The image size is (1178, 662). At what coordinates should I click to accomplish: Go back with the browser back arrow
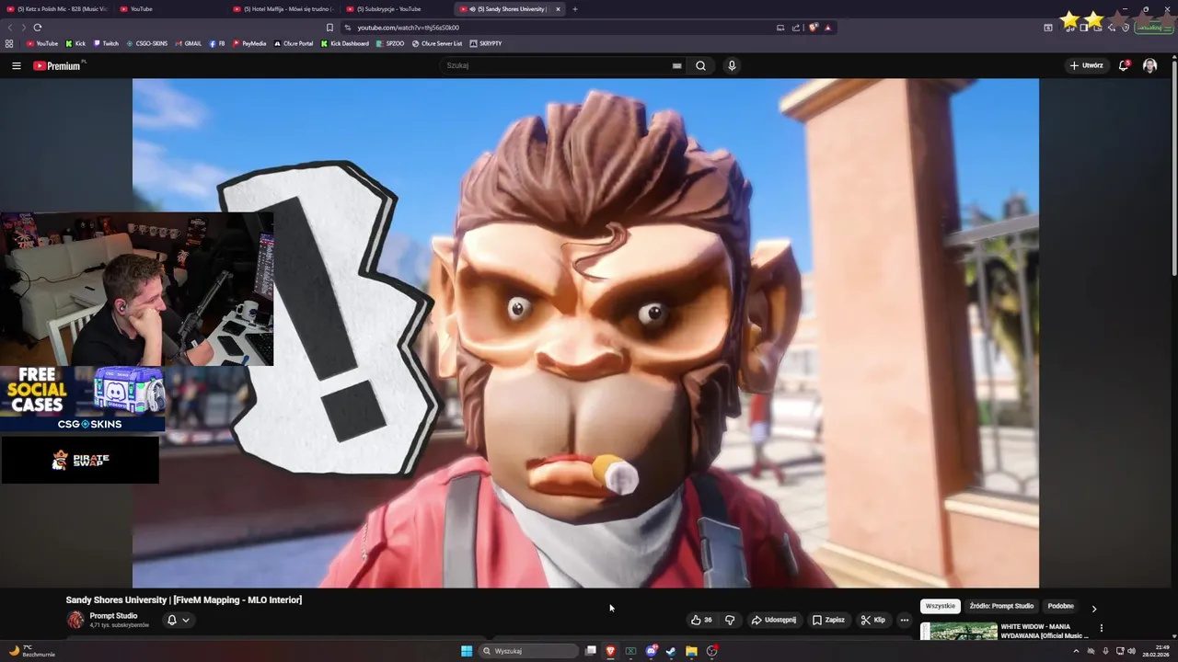click(10, 28)
